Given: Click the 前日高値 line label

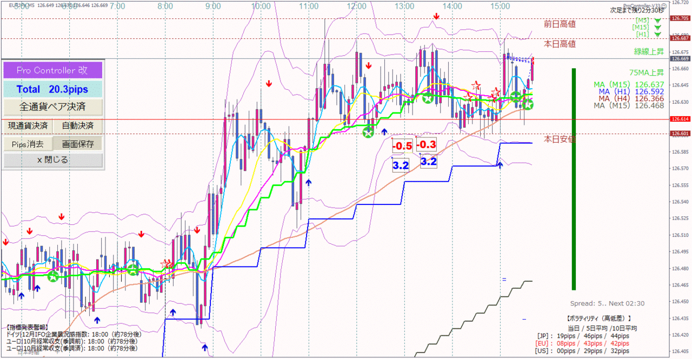Looking at the screenshot, I should [560, 24].
